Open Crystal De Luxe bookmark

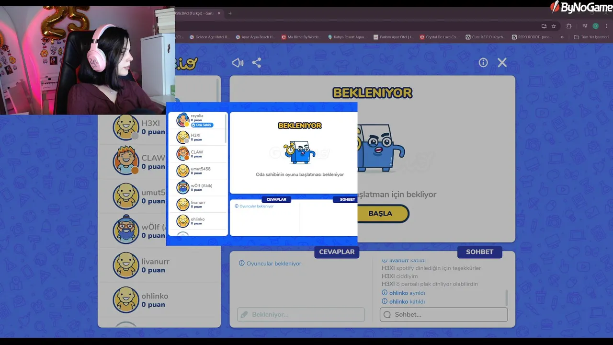pyautogui.click(x=439, y=37)
